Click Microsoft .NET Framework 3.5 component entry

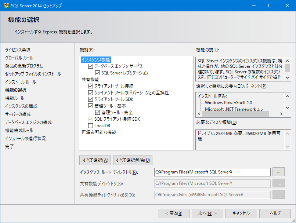pos(234,109)
